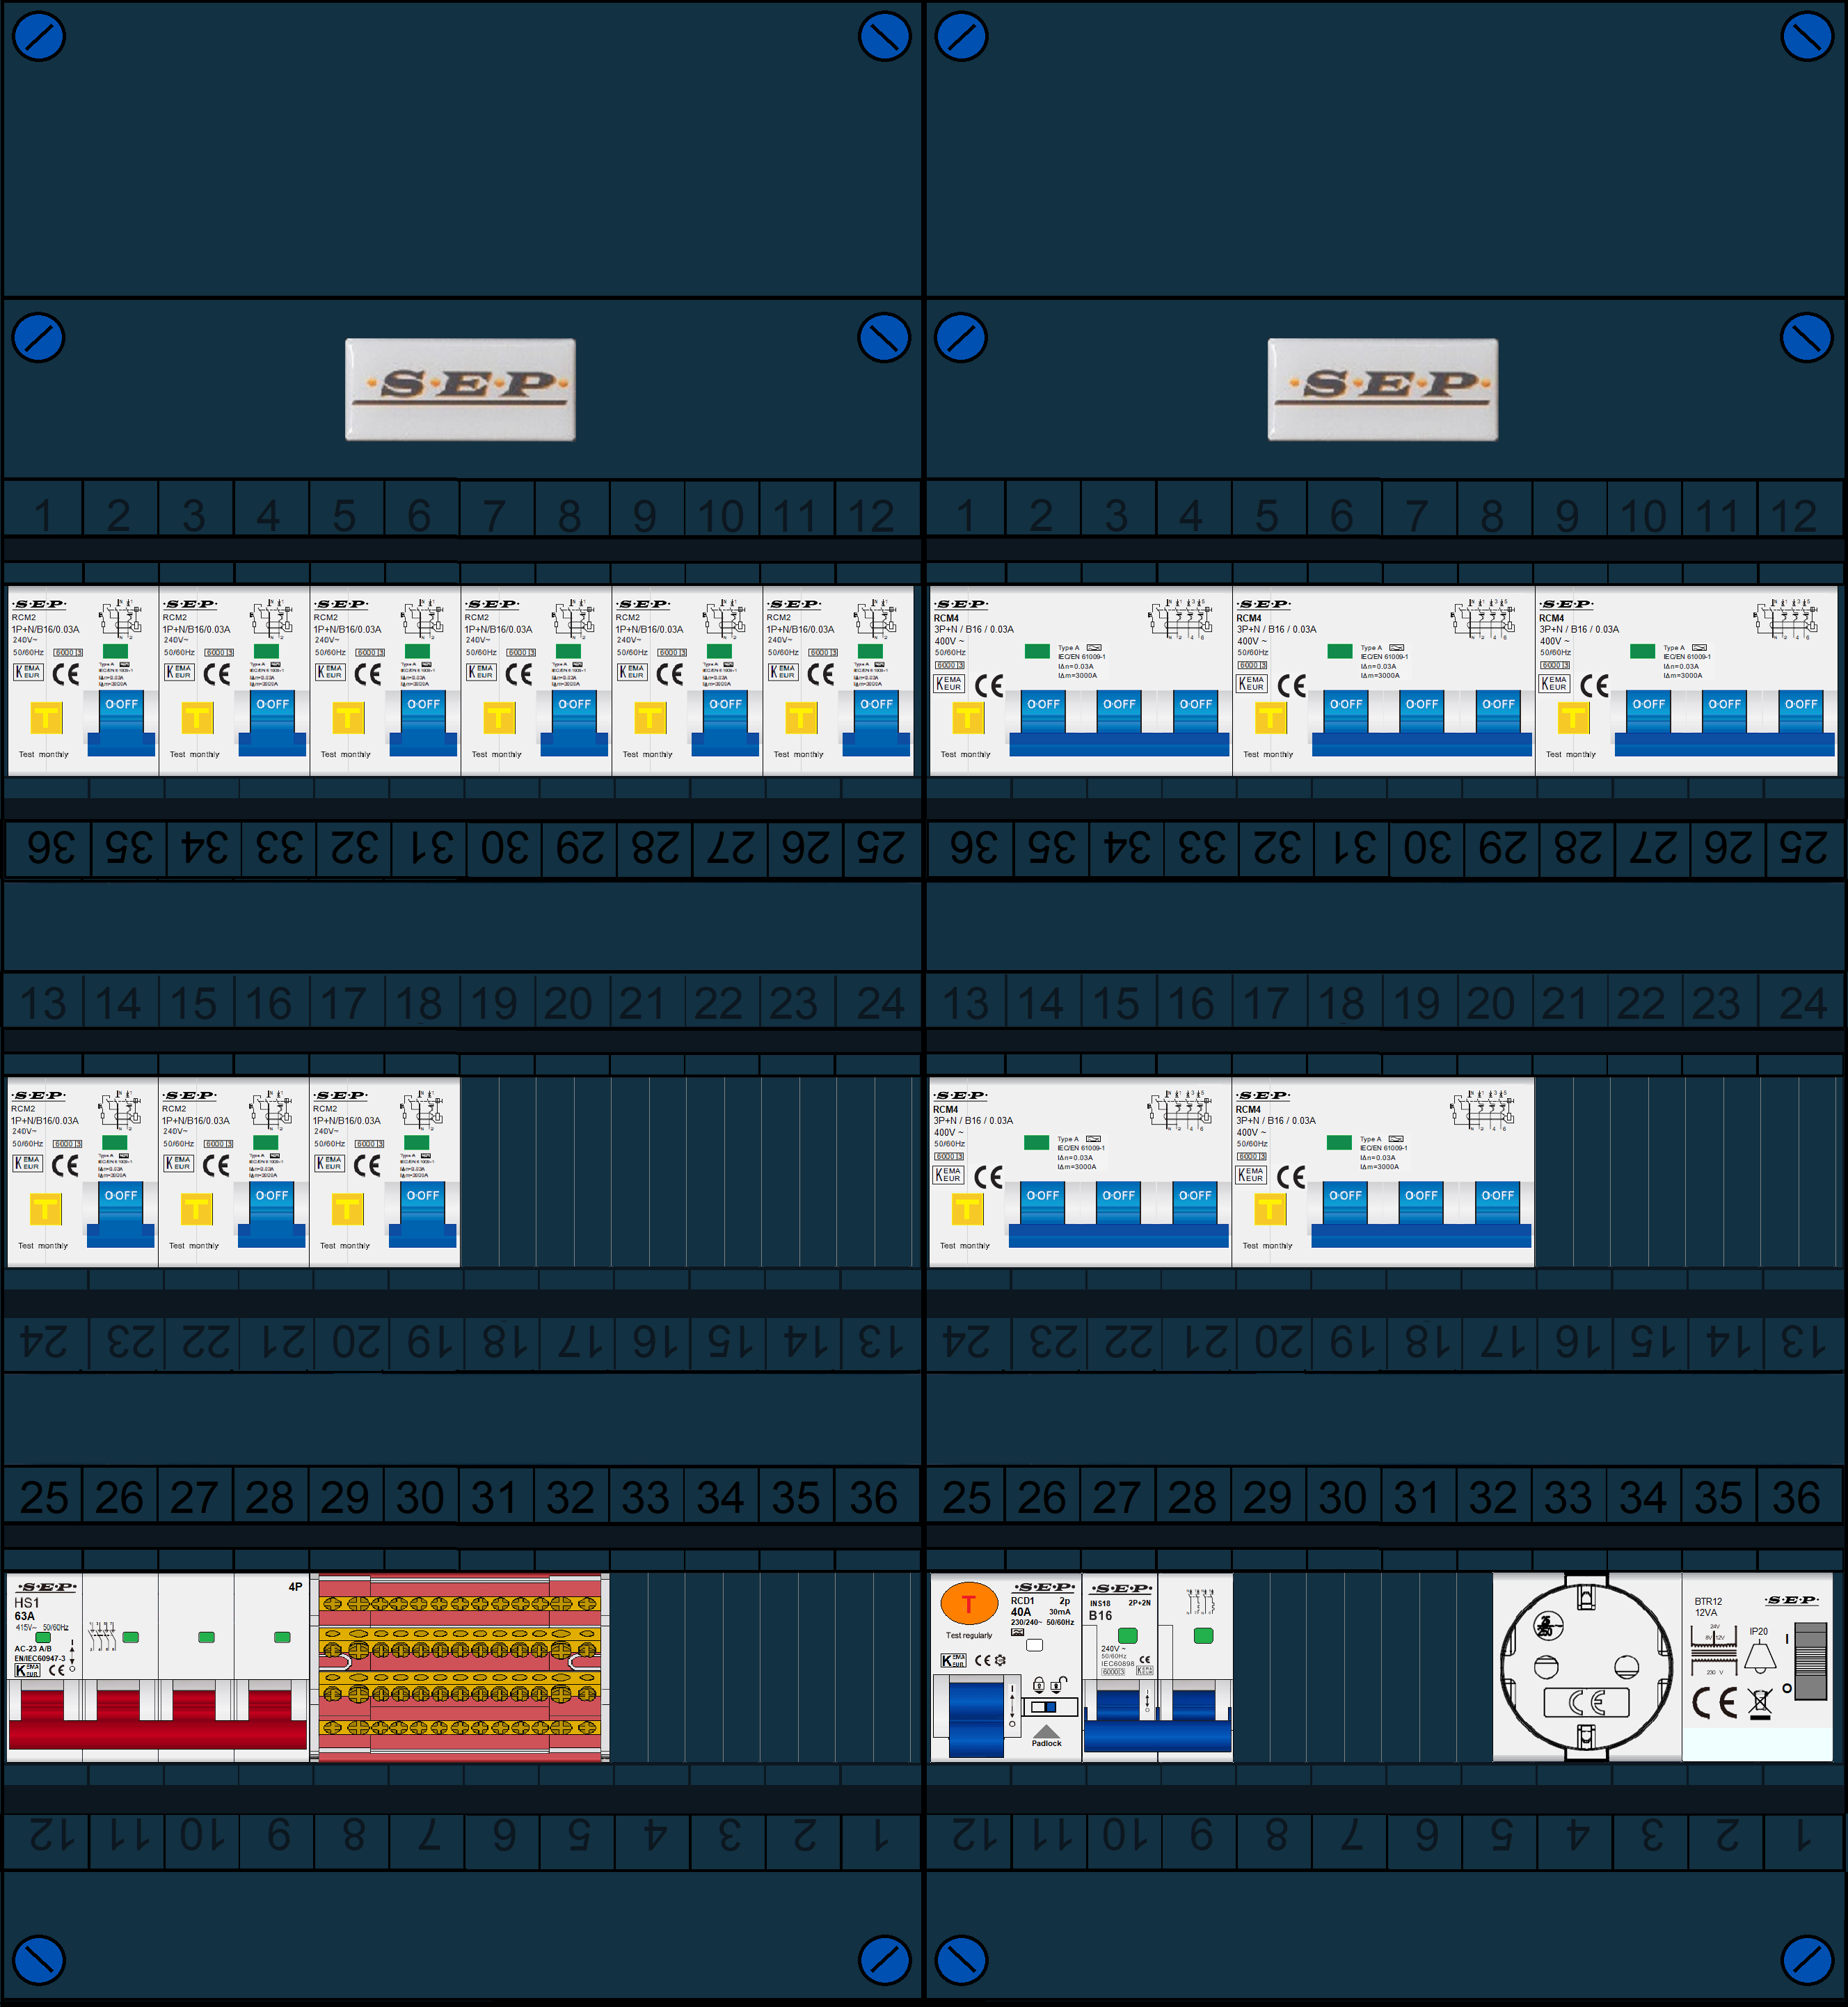Click position number '24' on right panel's middle strip
The image size is (1848, 2007).
pyautogui.click(x=1803, y=1003)
